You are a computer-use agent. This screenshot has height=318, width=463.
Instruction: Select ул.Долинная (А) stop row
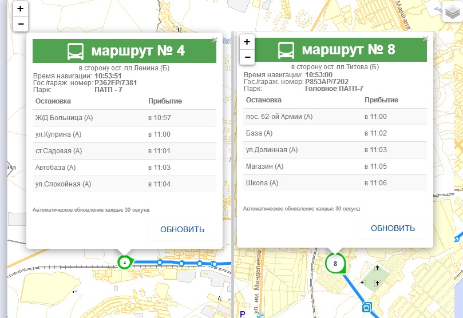pyautogui.click(x=335, y=149)
